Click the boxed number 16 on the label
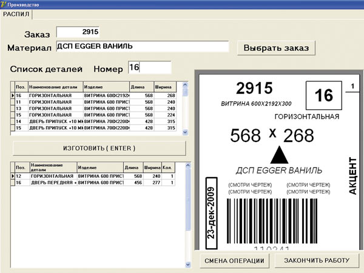 (x=324, y=95)
